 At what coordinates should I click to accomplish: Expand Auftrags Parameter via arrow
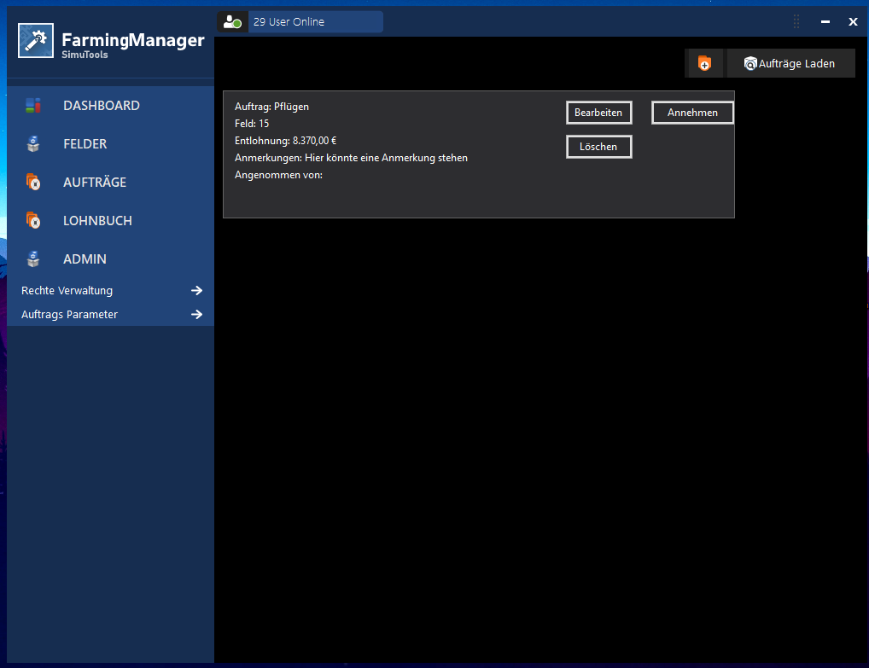pyautogui.click(x=196, y=314)
